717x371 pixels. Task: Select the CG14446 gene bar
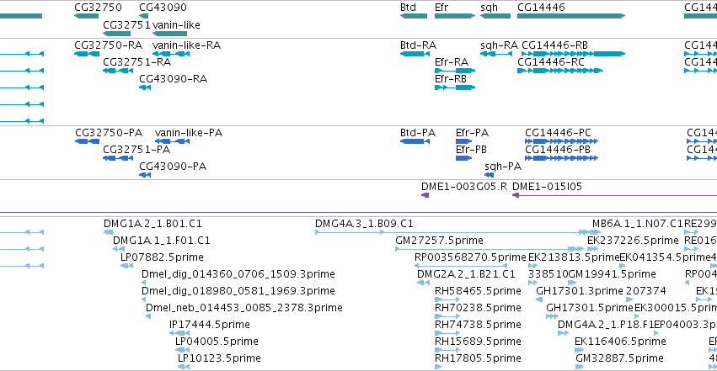click(571, 16)
